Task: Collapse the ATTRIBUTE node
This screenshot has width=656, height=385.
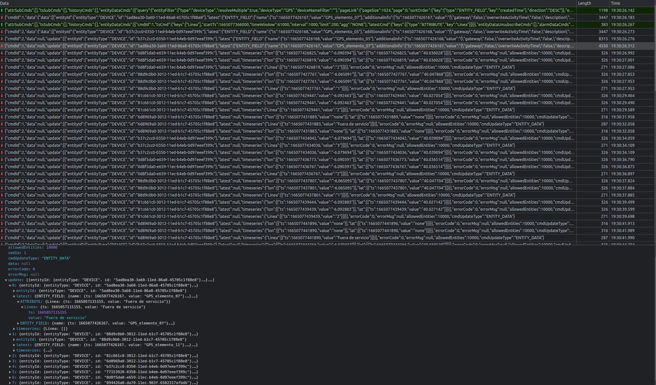Action: coord(18,301)
